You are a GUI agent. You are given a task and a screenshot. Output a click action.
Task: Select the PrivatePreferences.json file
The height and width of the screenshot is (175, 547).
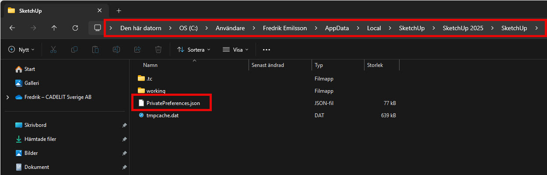173,103
